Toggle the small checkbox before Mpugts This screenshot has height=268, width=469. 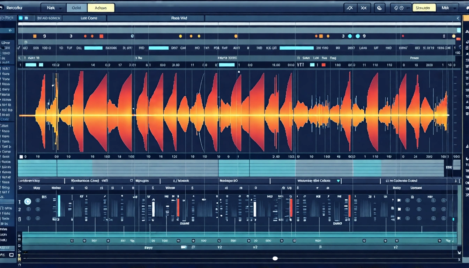132,181
